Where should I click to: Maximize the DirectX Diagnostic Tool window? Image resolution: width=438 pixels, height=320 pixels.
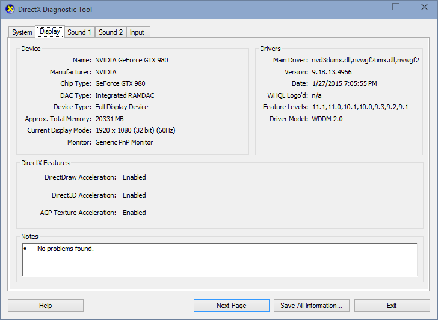pos(396,7)
